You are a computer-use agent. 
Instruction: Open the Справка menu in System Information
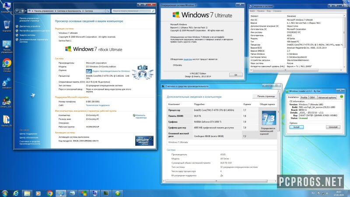coord(277,11)
